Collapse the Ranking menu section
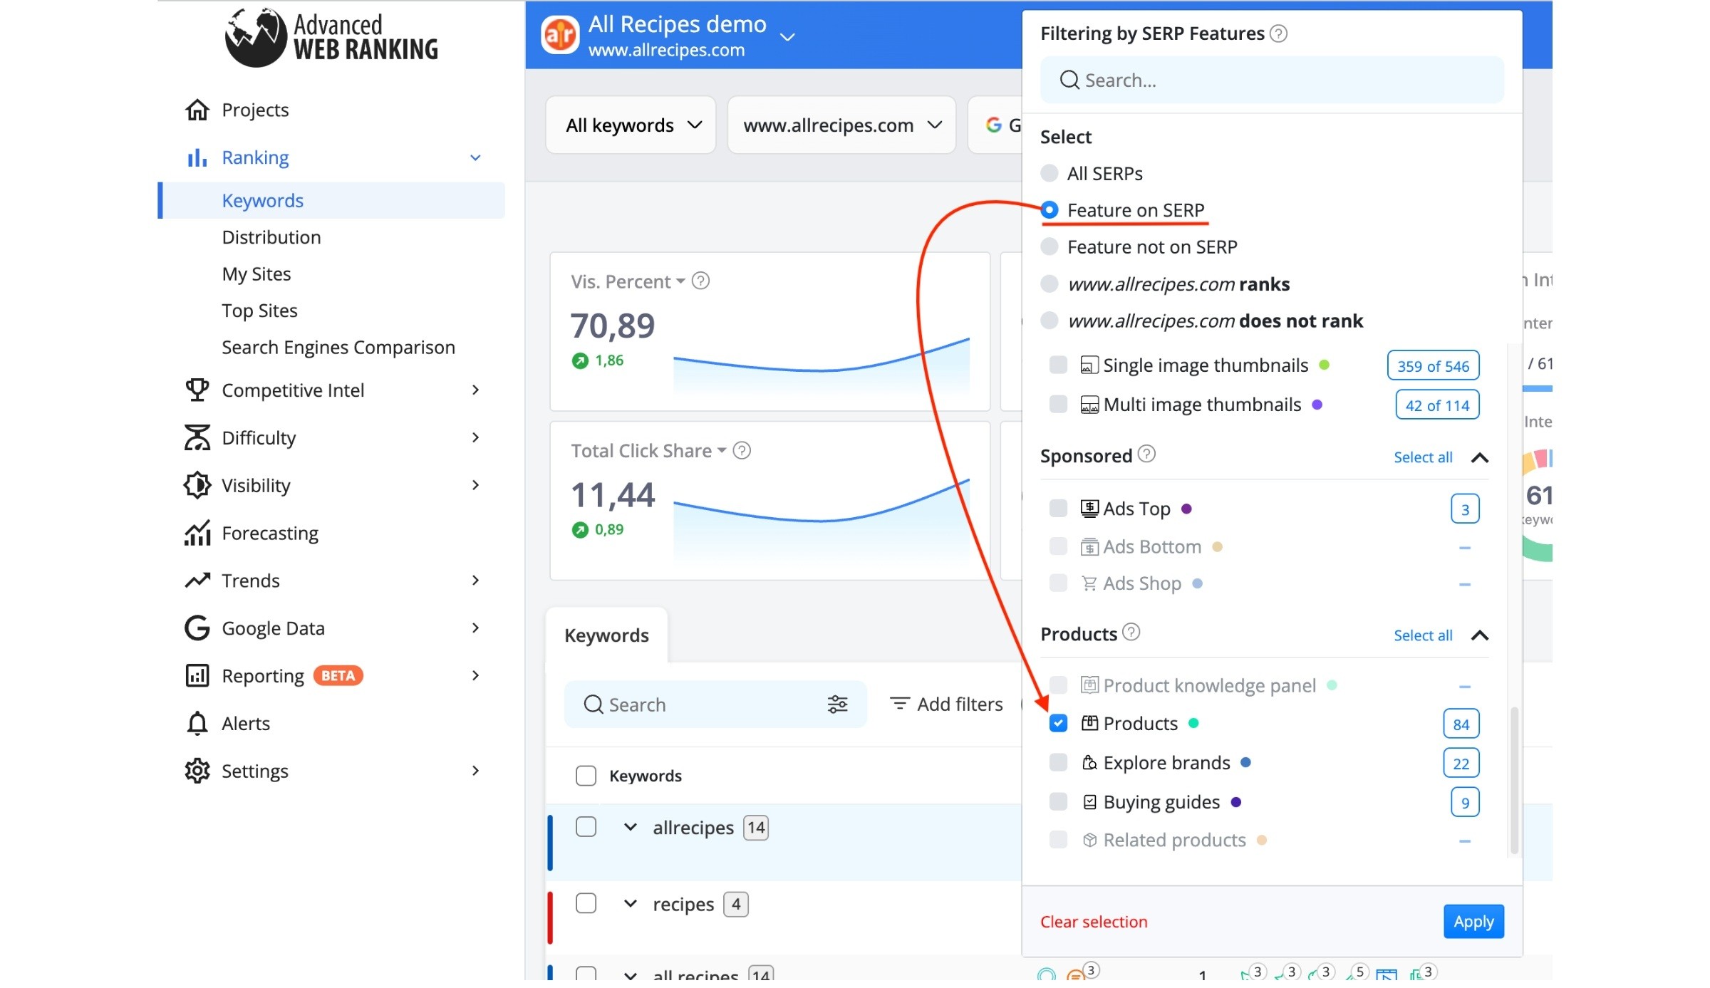 476,158
